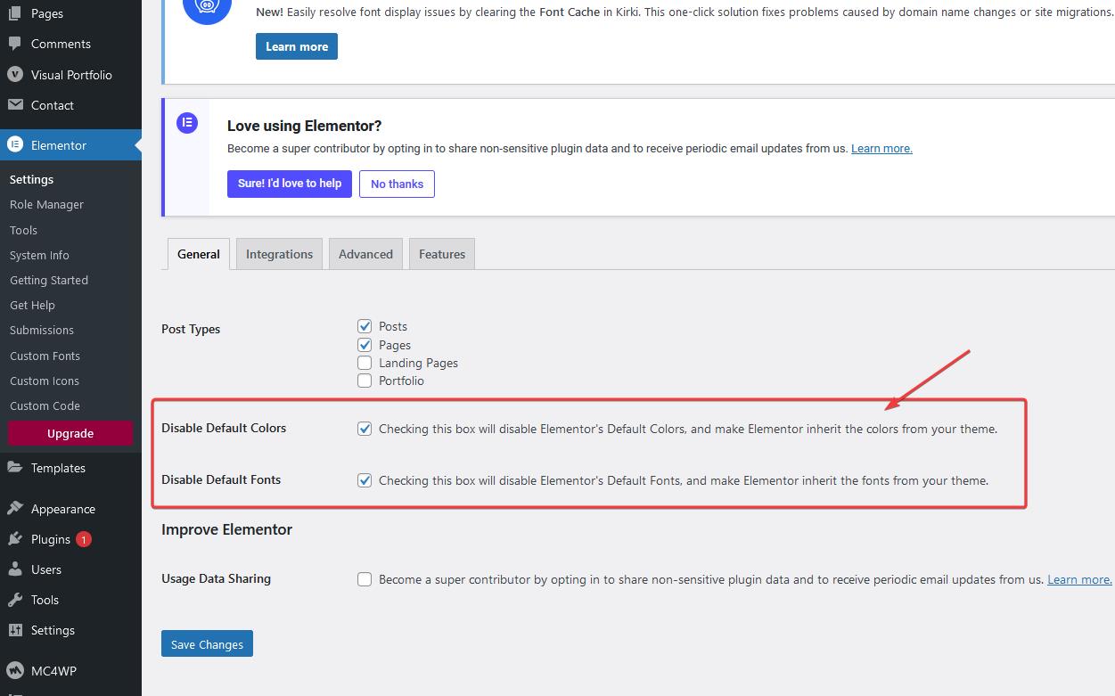Toggle the Disable Default Fonts checkbox
Viewport: 1115px width, 696px height.
pyautogui.click(x=365, y=480)
